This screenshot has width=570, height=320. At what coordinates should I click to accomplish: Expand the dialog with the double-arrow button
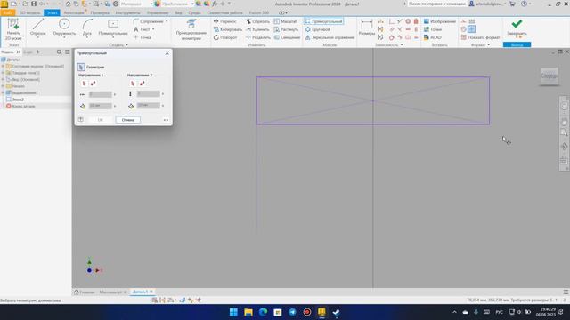[166, 120]
